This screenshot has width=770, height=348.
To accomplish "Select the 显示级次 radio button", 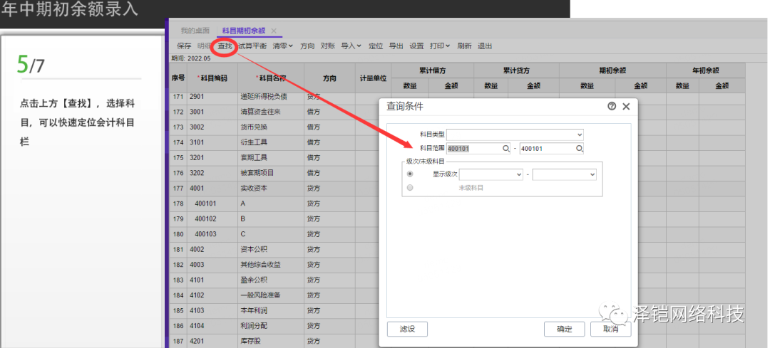I will click(409, 174).
